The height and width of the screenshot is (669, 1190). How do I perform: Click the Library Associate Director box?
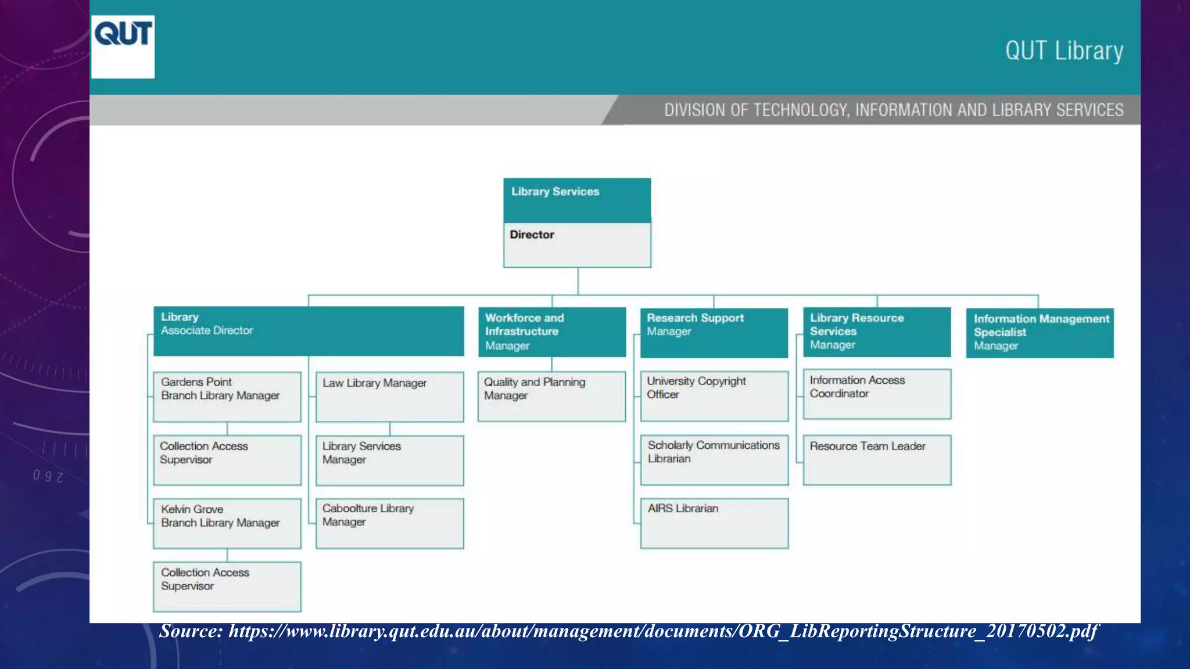pyautogui.click(x=309, y=331)
